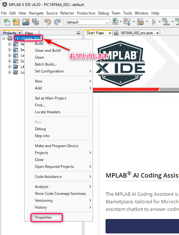This screenshot has width=179, height=235.
Task: Collapse the PIC16F84A_002 project tree node
Action: 3,39
